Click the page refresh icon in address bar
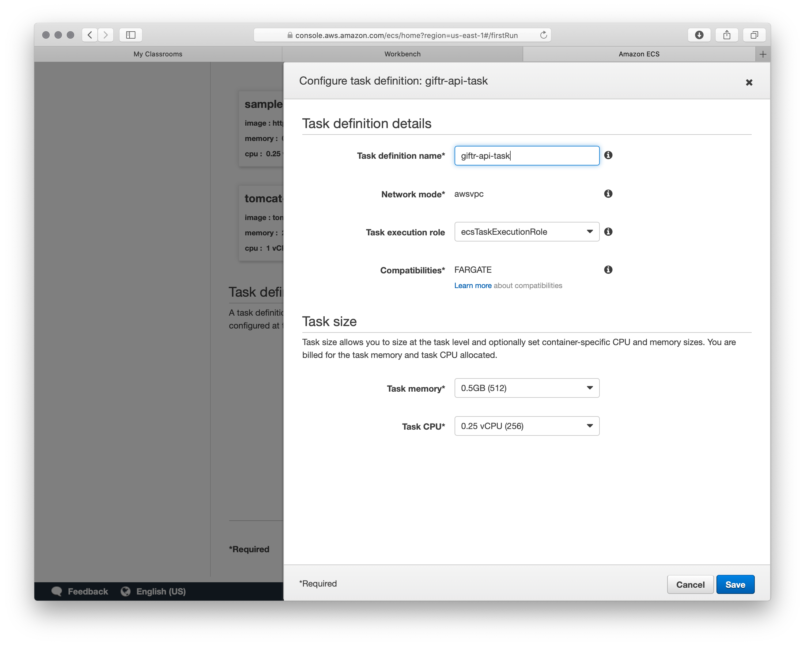Viewport: 805px width, 646px height. click(x=544, y=35)
